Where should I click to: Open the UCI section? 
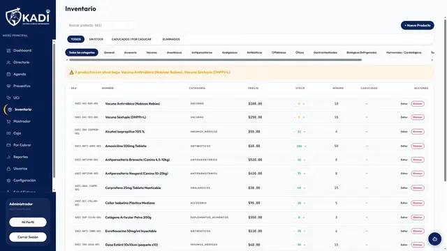click(x=16, y=98)
